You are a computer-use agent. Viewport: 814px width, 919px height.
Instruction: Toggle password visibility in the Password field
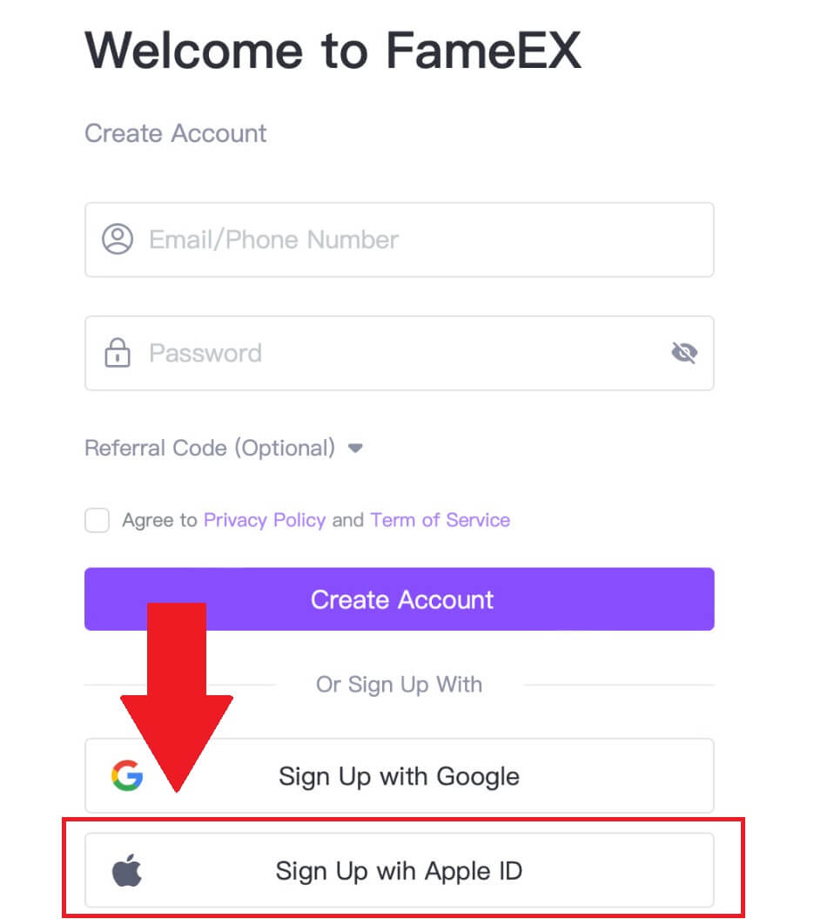684,353
